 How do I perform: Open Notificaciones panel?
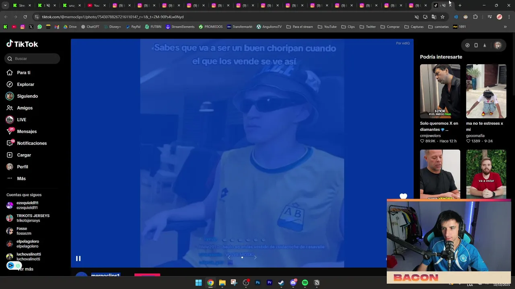tap(27, 143)
